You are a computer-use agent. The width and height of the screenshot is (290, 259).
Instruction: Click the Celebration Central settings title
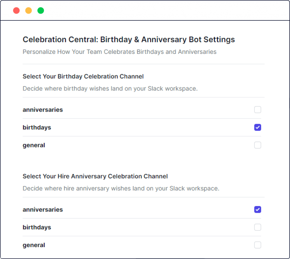[x=129, y=39]
